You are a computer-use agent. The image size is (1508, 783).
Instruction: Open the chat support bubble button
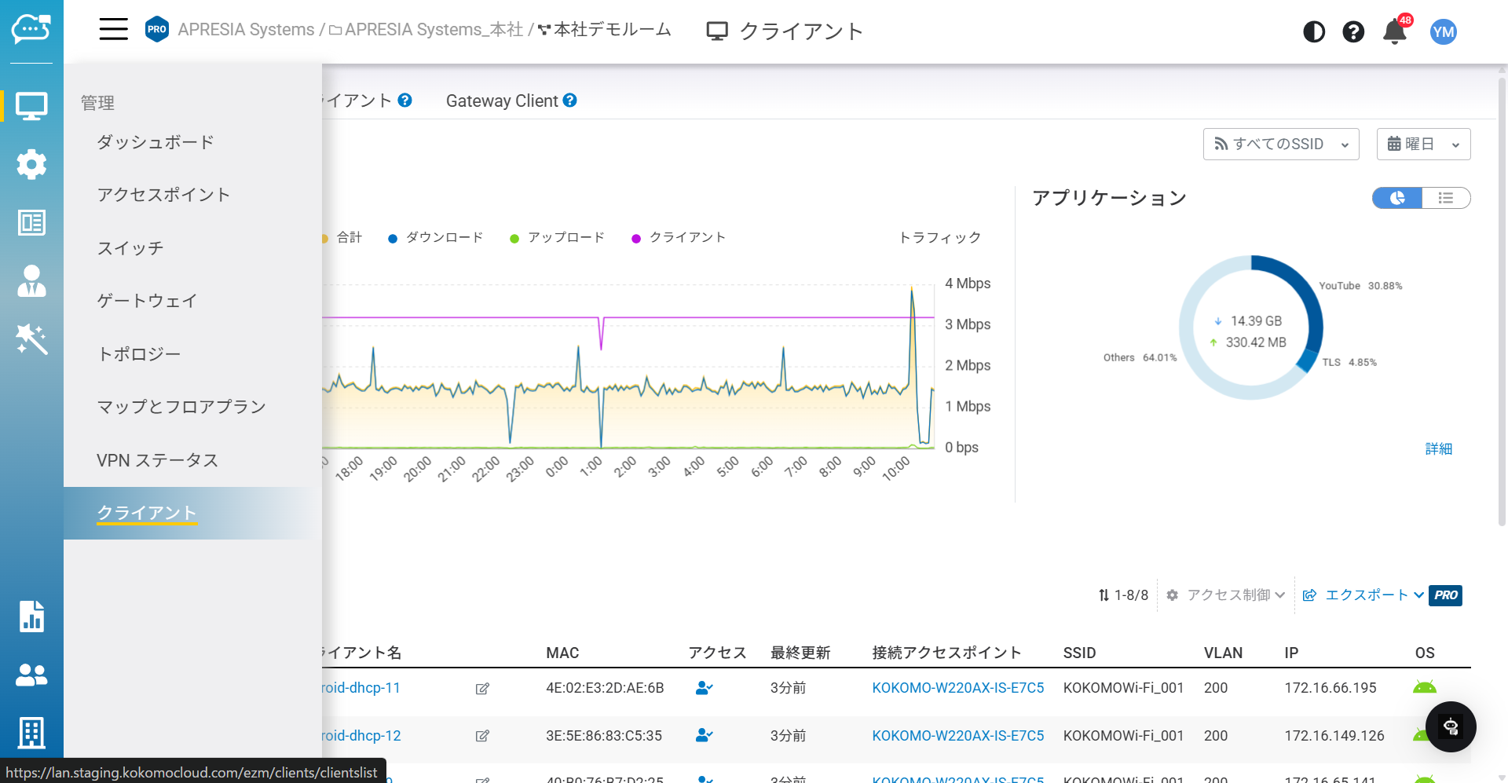coord(1451,726)
